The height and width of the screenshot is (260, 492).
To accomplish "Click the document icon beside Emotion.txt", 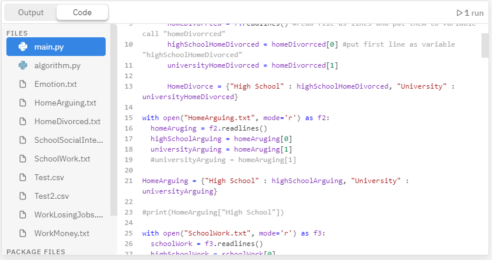I will pos(23,84).
